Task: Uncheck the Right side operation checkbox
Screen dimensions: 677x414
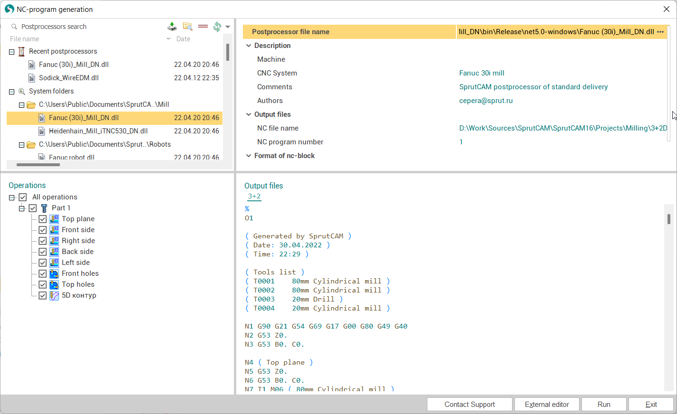Action: click(x=43, y=241)
